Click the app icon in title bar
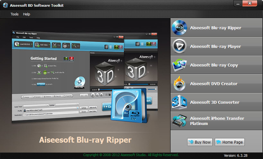This screenshot has width=263, height=159. pyautogui.click(x=6, y=5)
